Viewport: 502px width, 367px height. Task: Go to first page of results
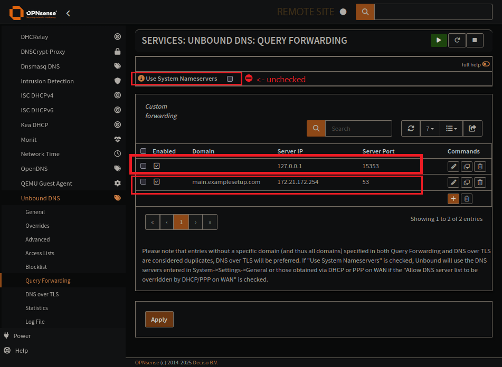pyautogui.click(x=153, y=222)
